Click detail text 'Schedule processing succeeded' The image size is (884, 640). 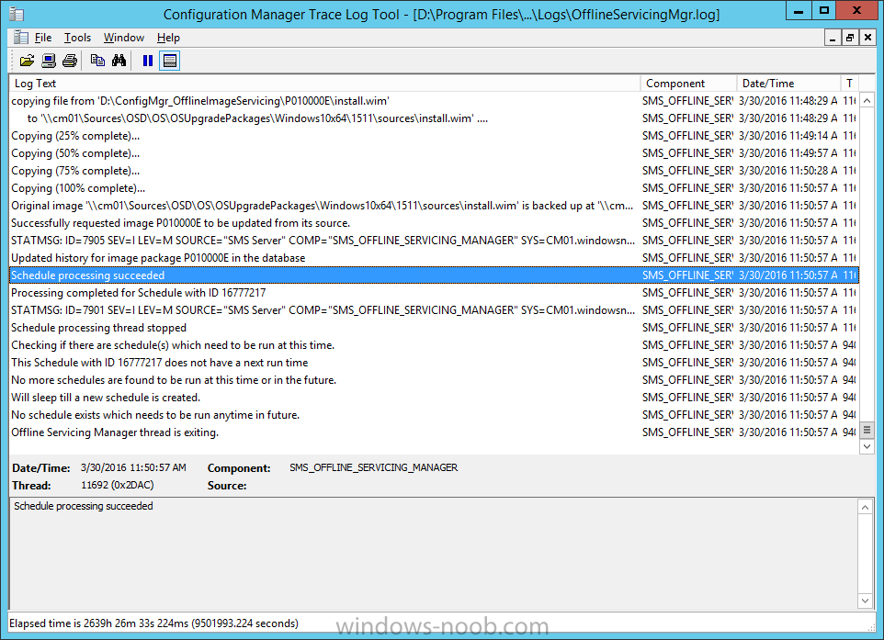[84, 506]
